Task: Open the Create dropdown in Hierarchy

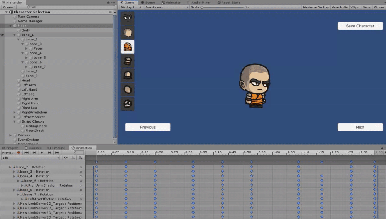Action: 9,7
